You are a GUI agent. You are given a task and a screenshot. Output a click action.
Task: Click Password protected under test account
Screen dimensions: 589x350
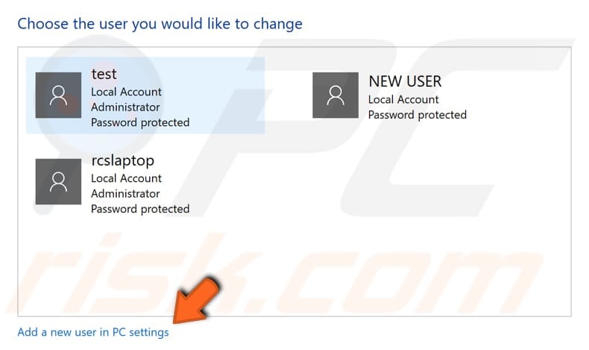[x=140, y=123]
